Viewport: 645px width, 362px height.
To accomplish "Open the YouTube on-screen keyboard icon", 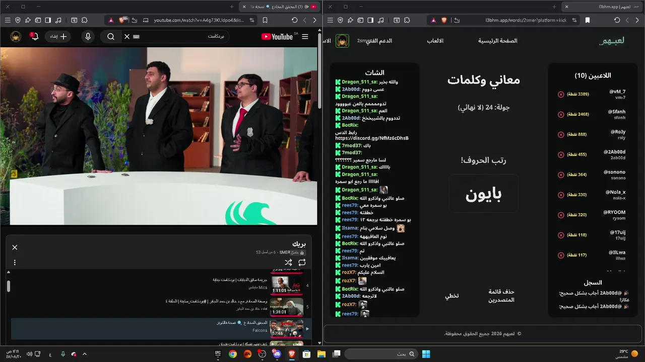I will [136, 37].
